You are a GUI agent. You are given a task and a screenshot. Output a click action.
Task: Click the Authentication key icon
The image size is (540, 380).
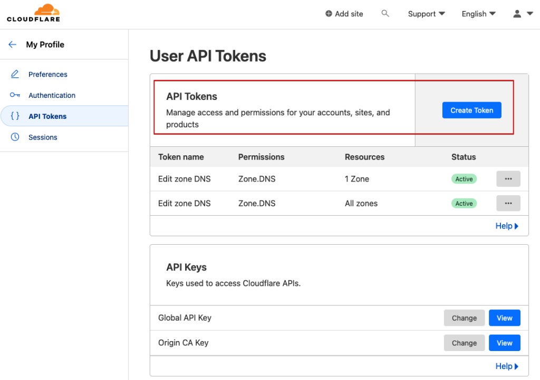[x=15, y=95]
